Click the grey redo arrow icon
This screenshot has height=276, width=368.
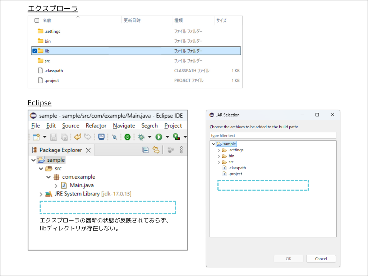[x=88, y=137]
